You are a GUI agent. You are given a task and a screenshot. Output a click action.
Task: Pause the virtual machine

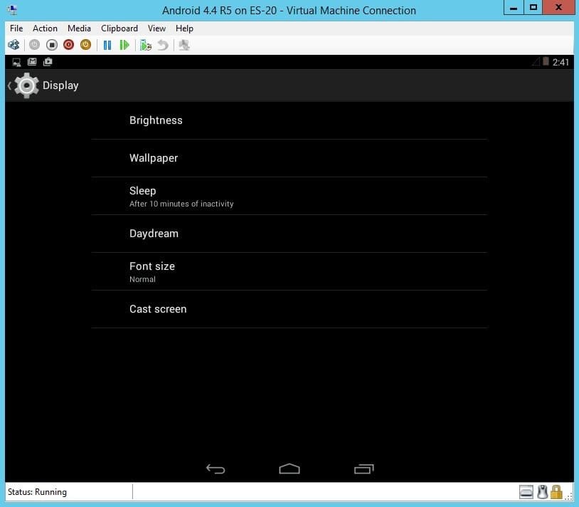pyautogui.click(x=107, y=45)
